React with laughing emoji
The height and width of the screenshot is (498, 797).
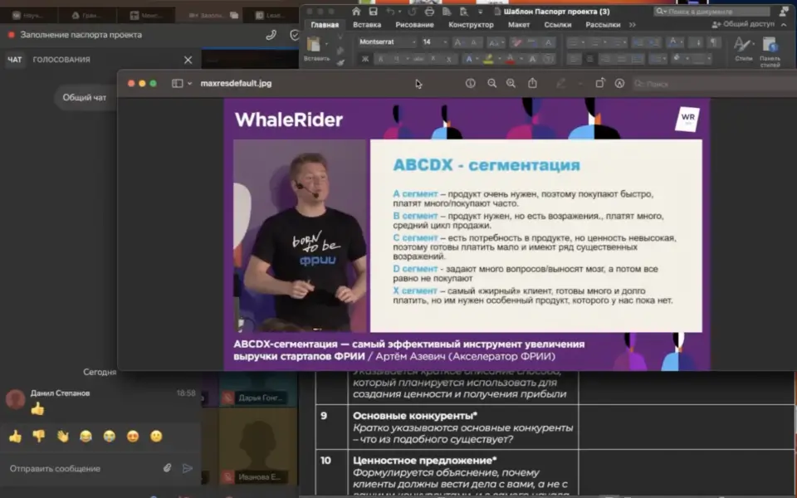coord(86,437)
